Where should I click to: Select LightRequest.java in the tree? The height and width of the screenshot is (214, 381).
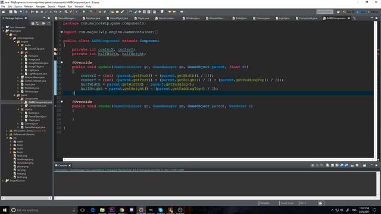pyautogui.click(x=36, y=74)
